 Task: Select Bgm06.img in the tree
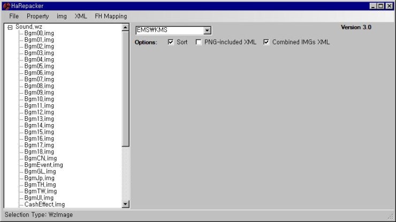pos(39,73)
